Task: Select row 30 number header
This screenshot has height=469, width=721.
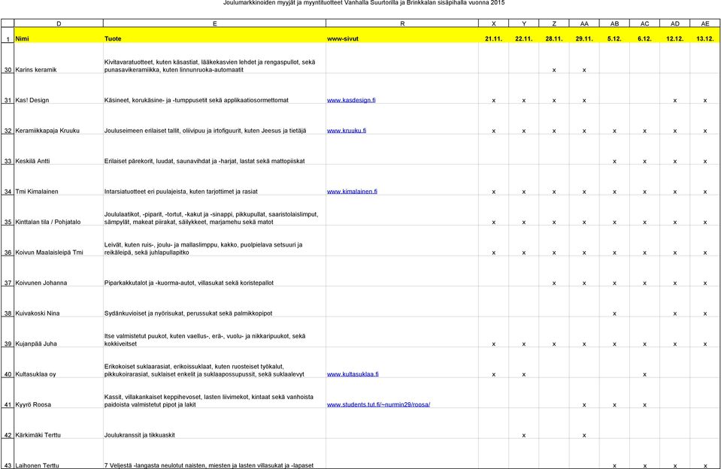Action: 8,59
